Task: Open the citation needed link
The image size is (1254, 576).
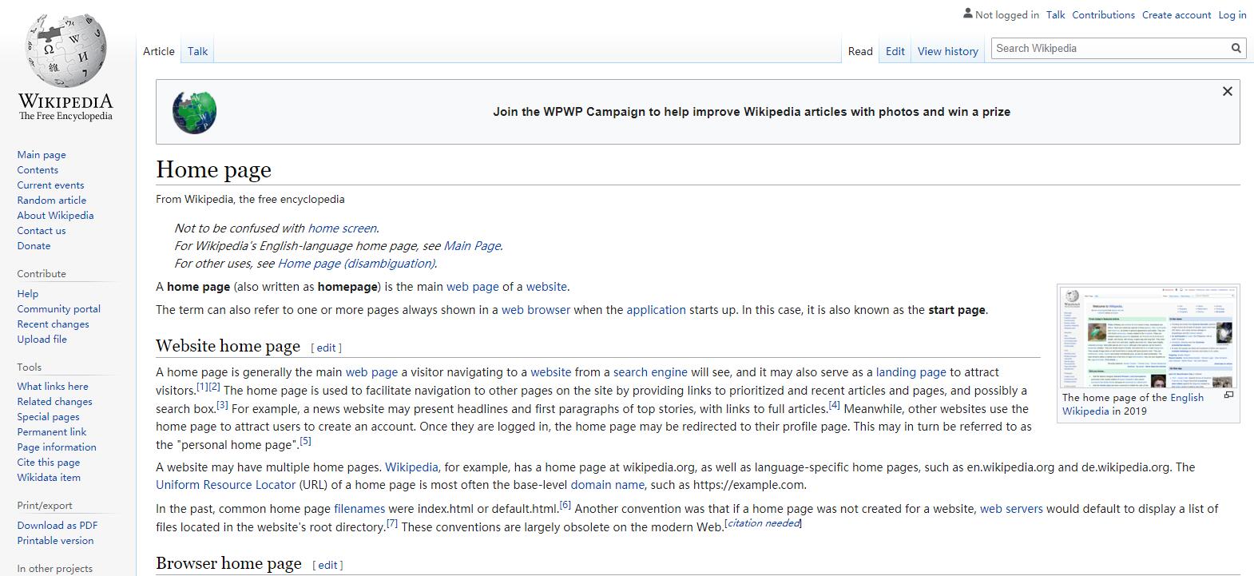Action: pyautogui.click(x=763, y=523)
